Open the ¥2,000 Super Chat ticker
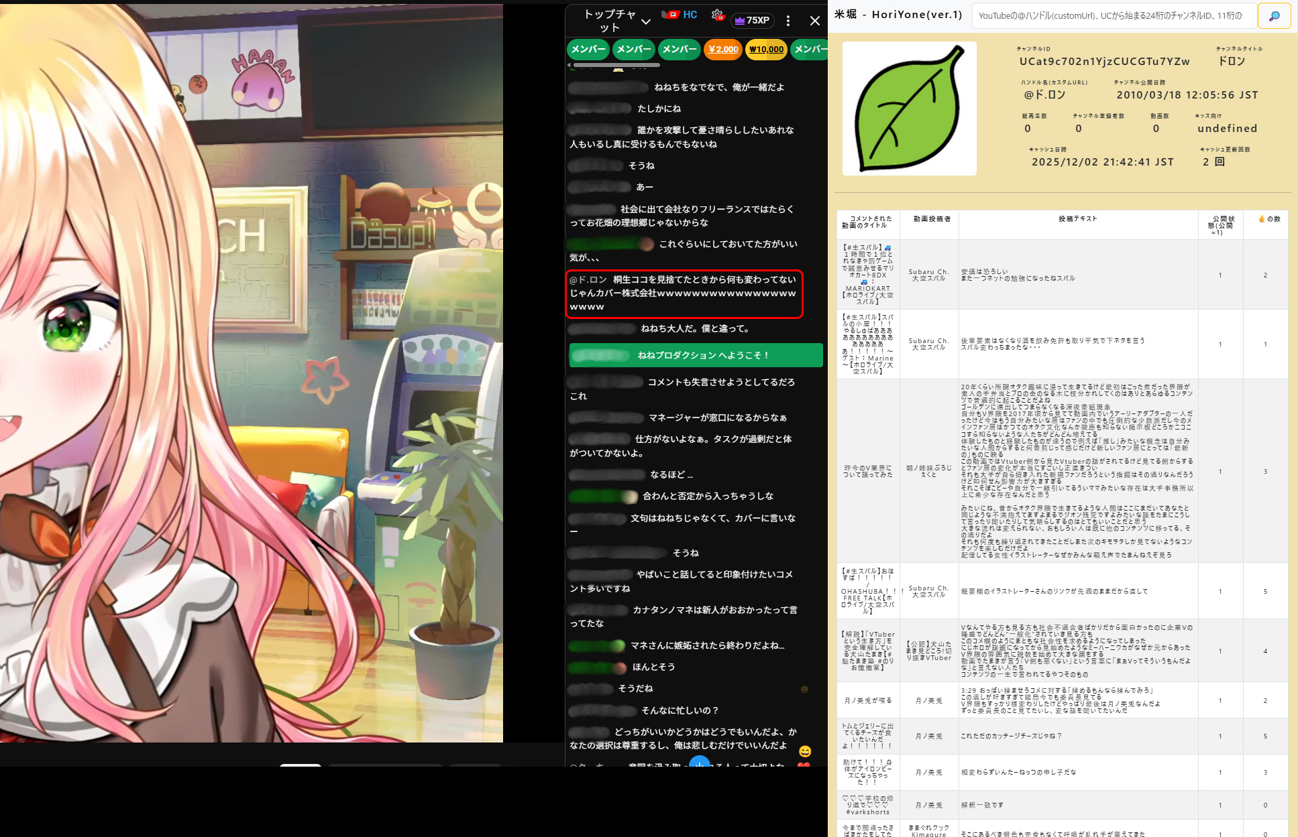 (722, 49)
